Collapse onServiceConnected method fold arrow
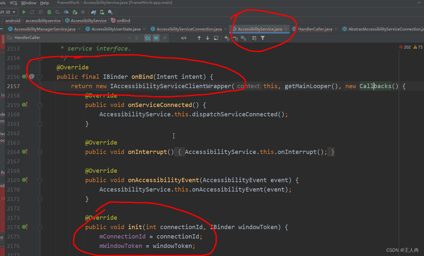 (x=40, y=105)
